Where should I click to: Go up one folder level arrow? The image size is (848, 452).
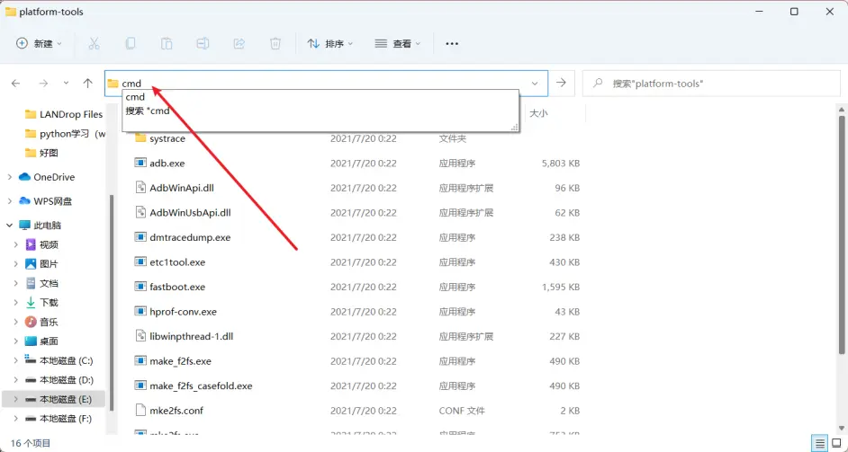(x=87, y=84)
